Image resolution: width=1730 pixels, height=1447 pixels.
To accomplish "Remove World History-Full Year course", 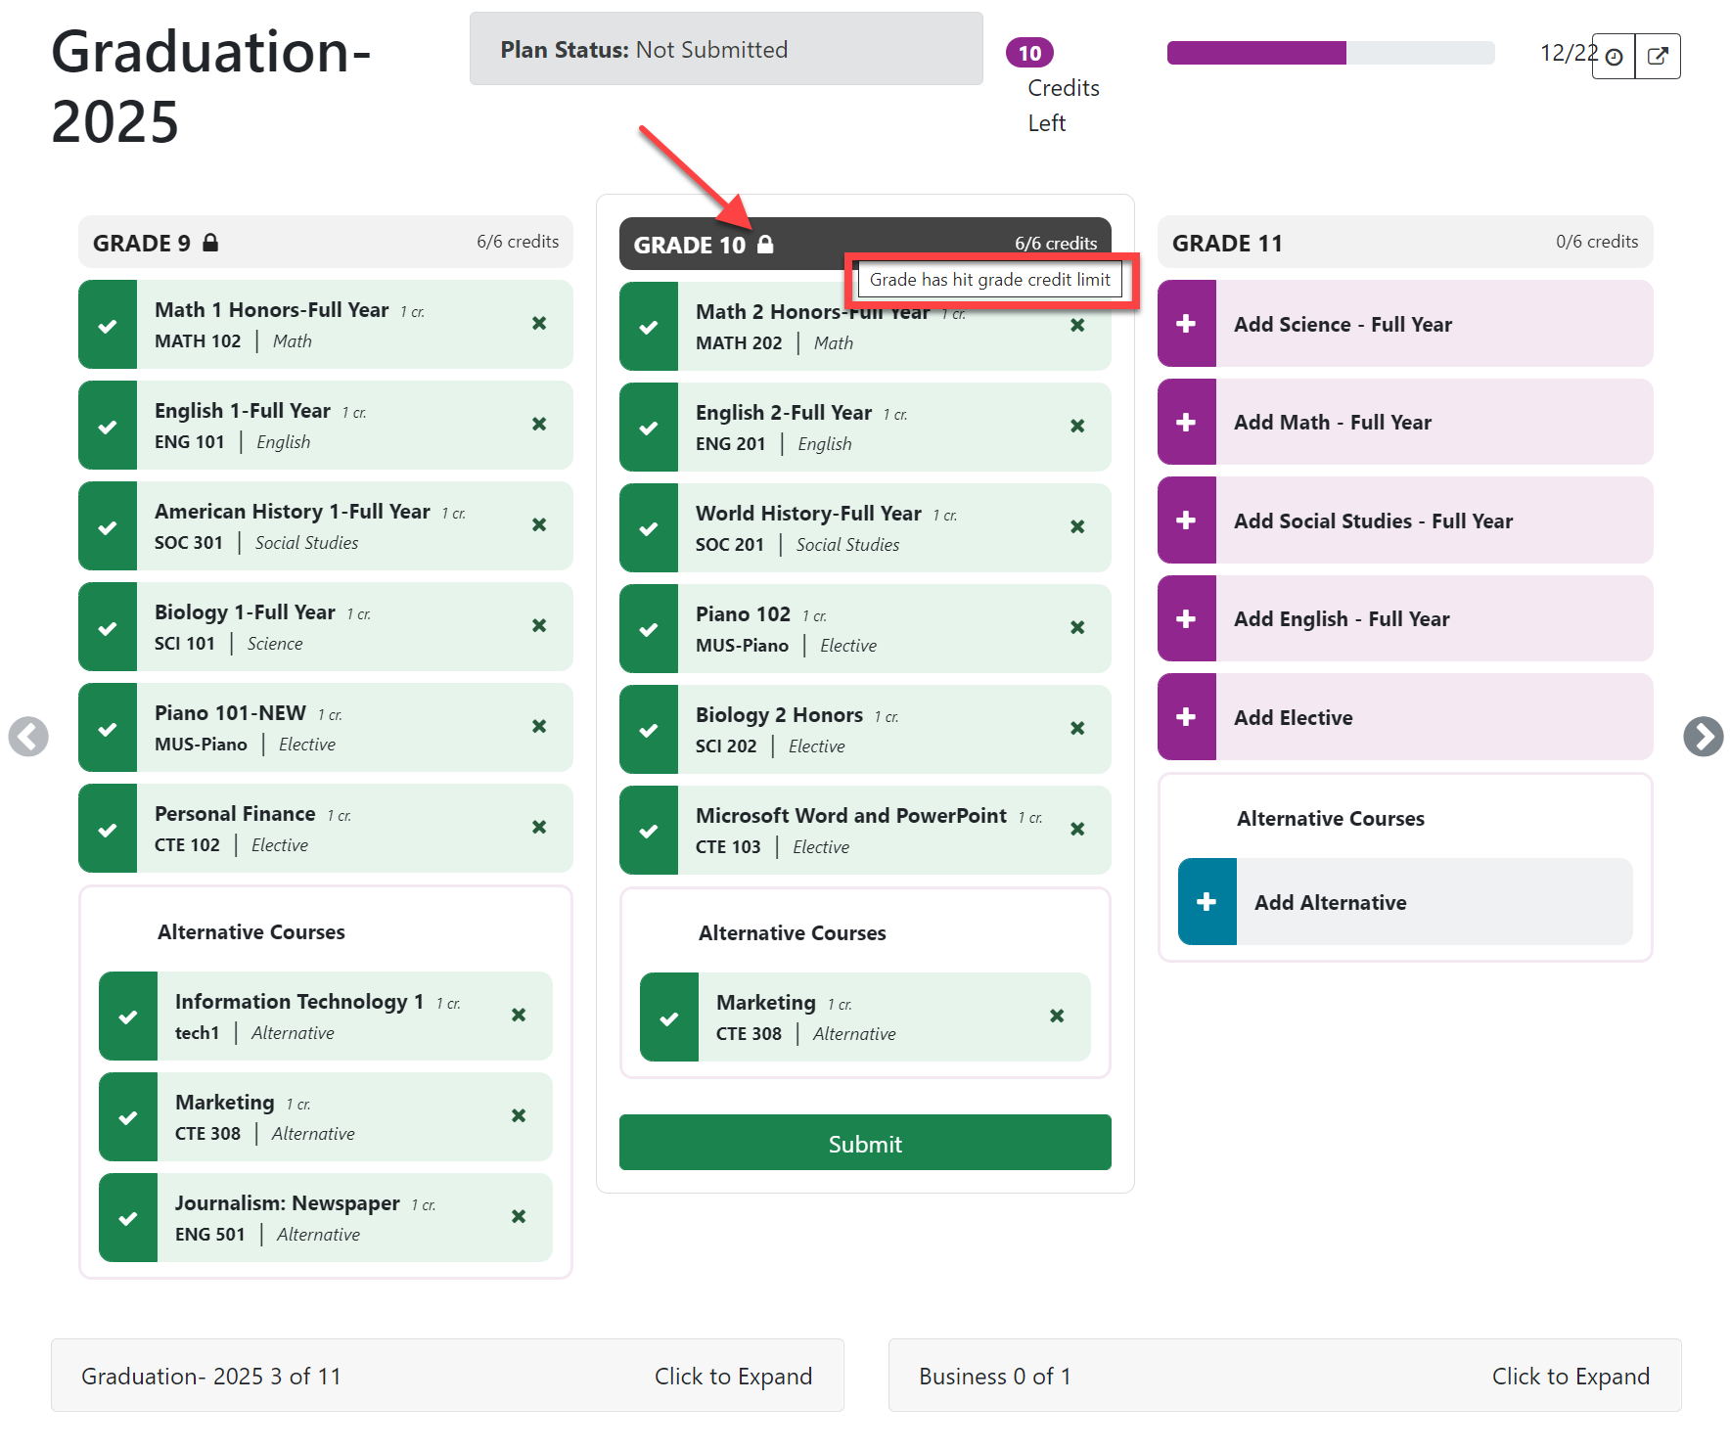I will 1077,527.
